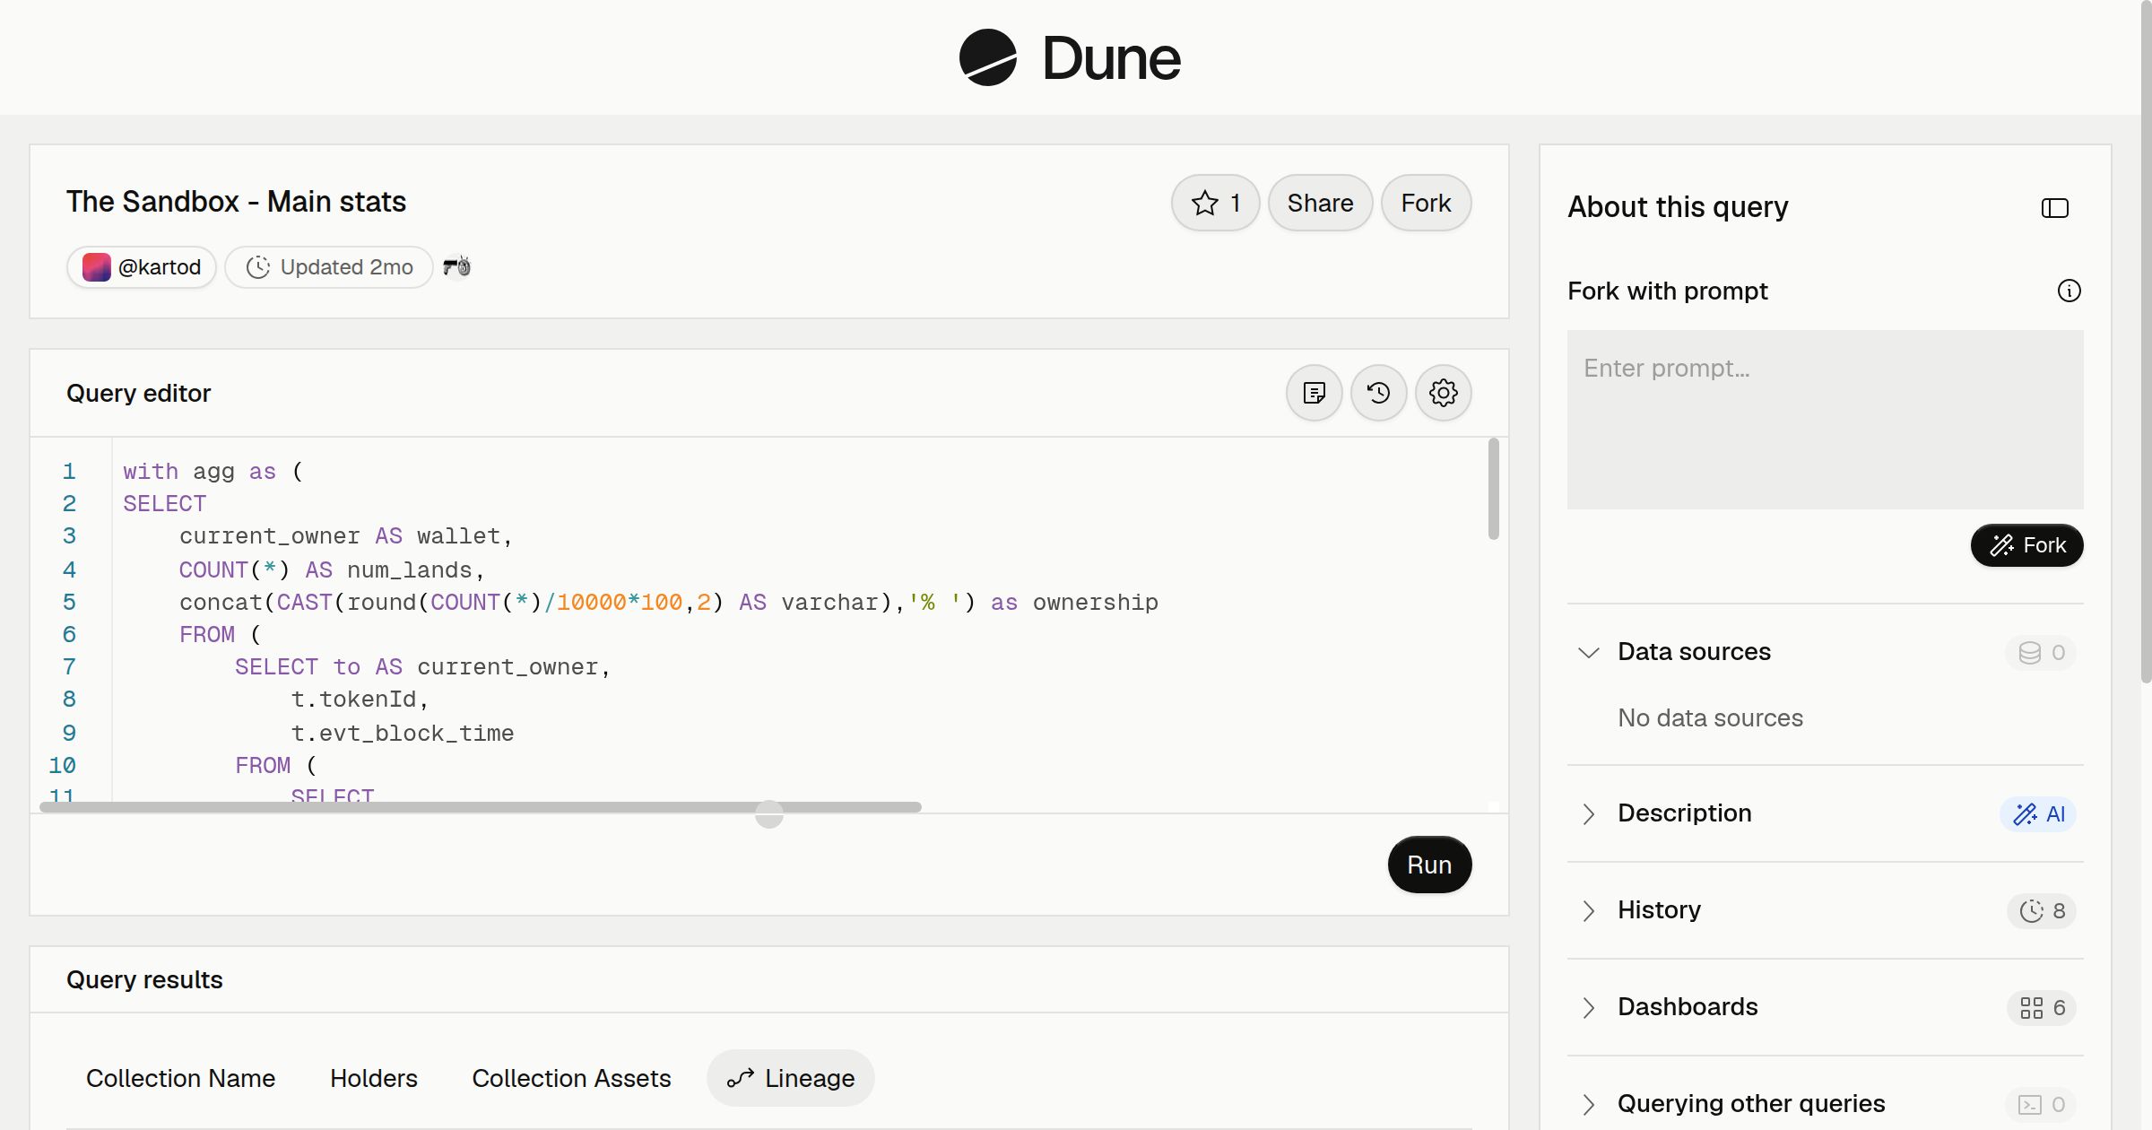
Task: Click the emoji badge next to Updated 2mo
Action: click(x=456, y=266)
